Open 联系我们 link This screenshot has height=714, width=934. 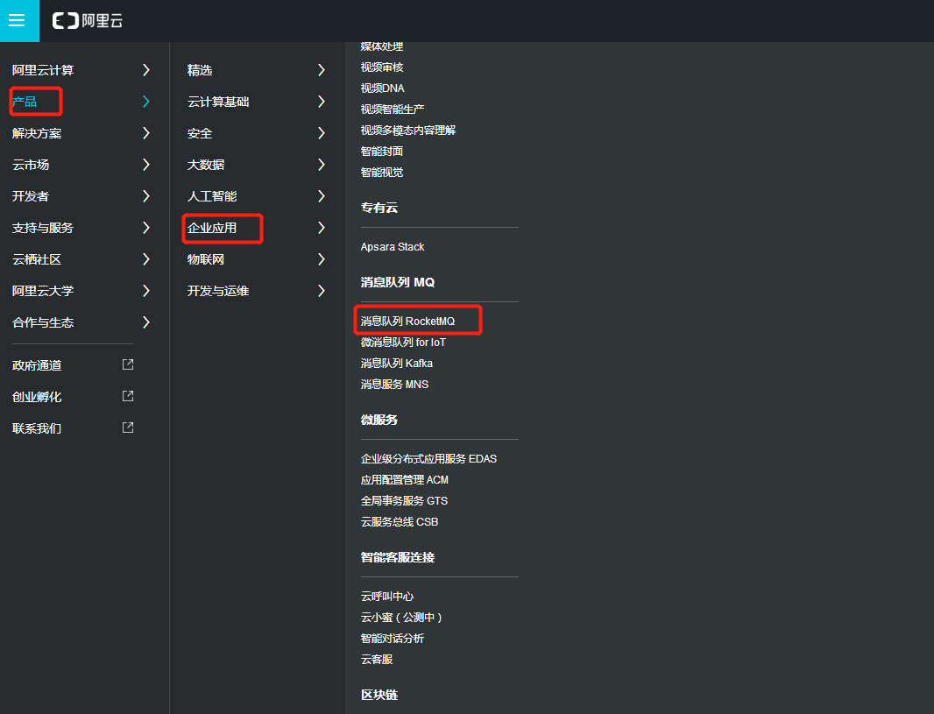click(x=37, y=428)
